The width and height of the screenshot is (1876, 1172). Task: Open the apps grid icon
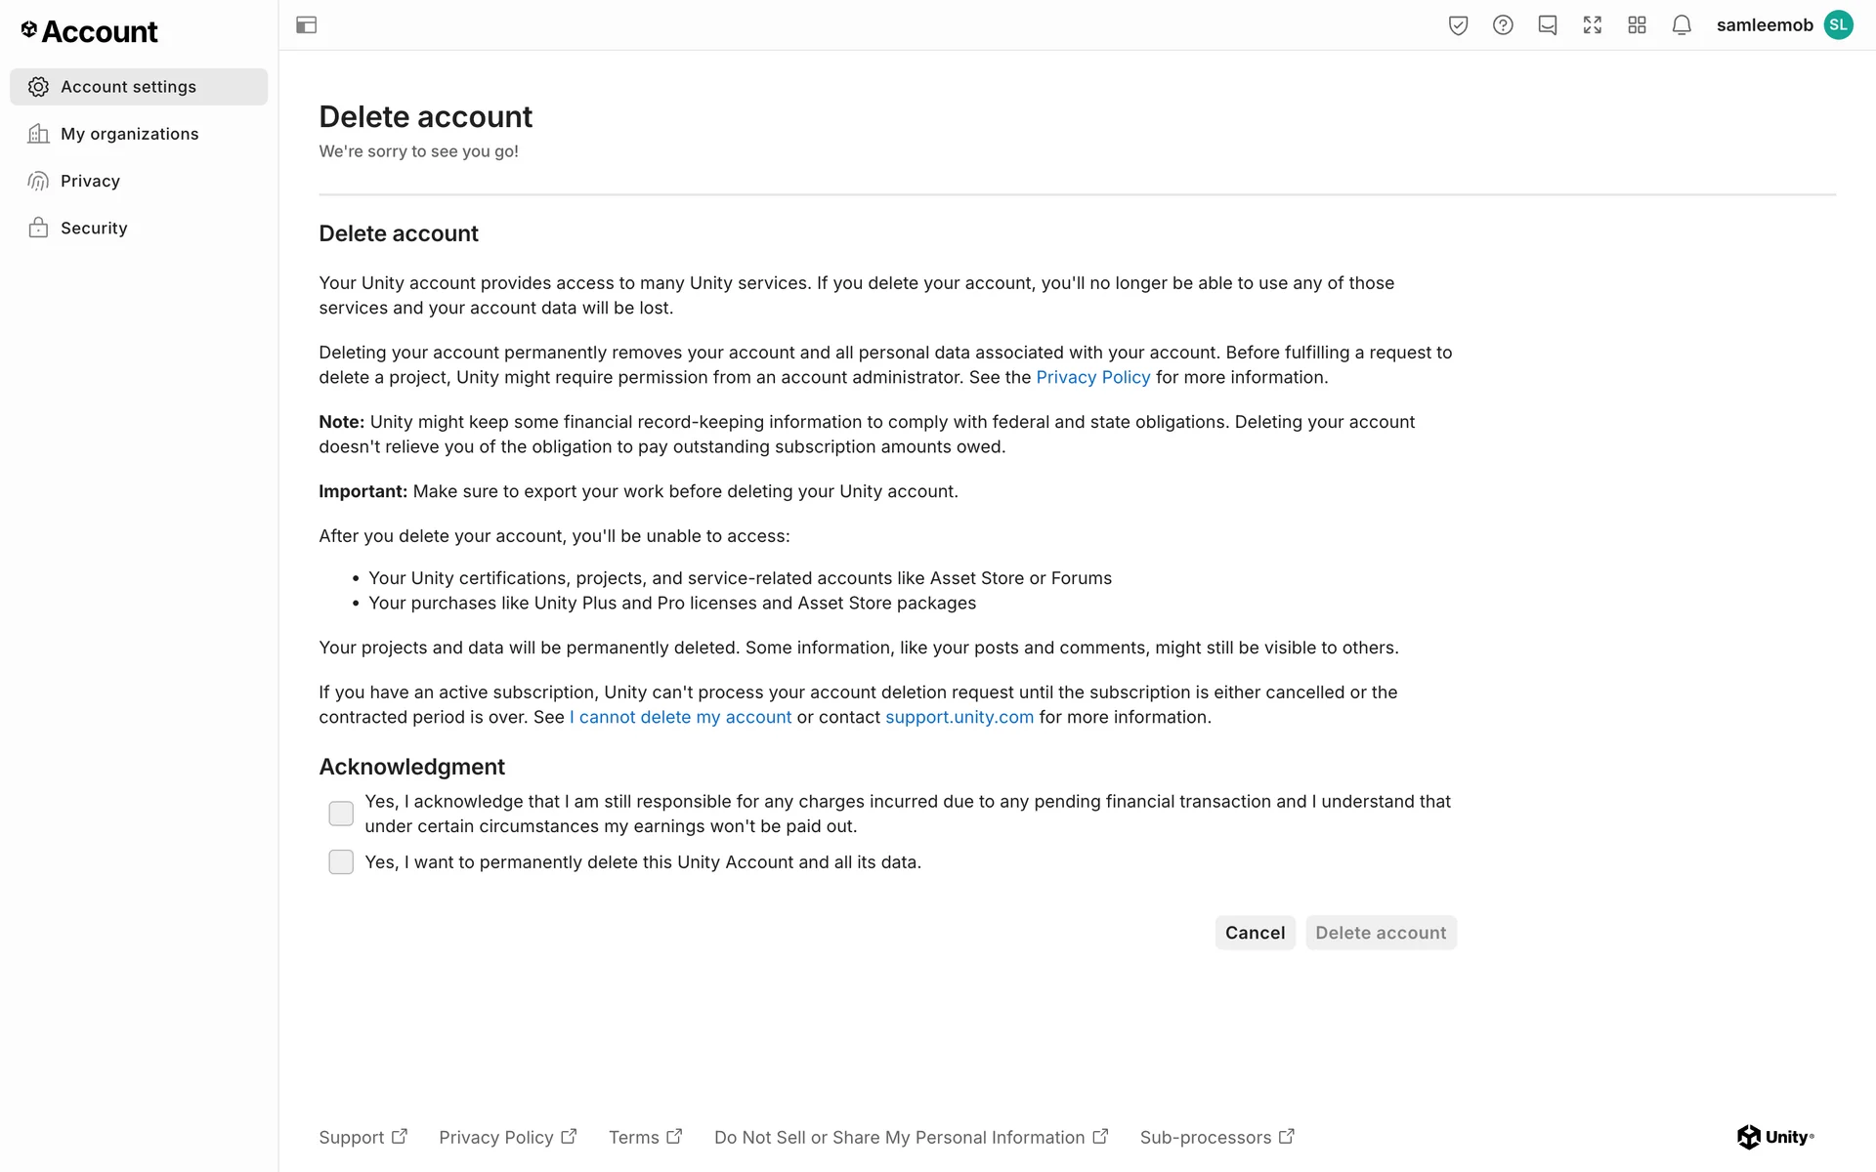(1638, 25)
